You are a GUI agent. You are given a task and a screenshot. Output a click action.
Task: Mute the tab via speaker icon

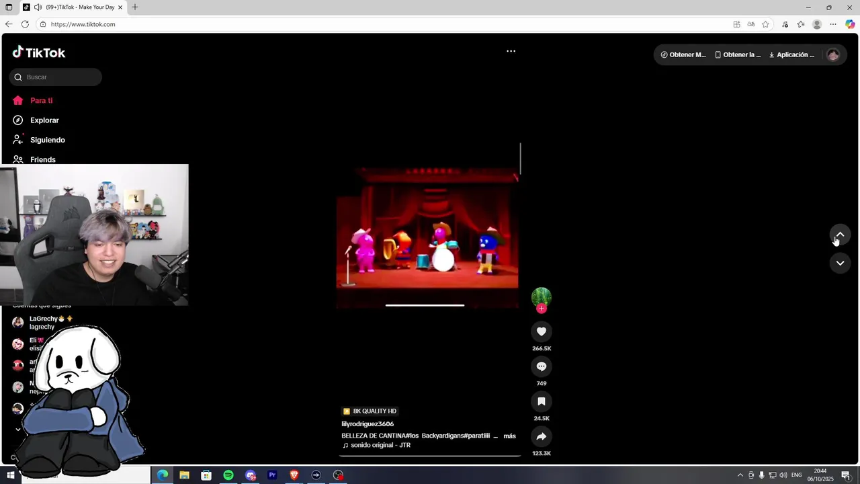[x=38, y=7]
